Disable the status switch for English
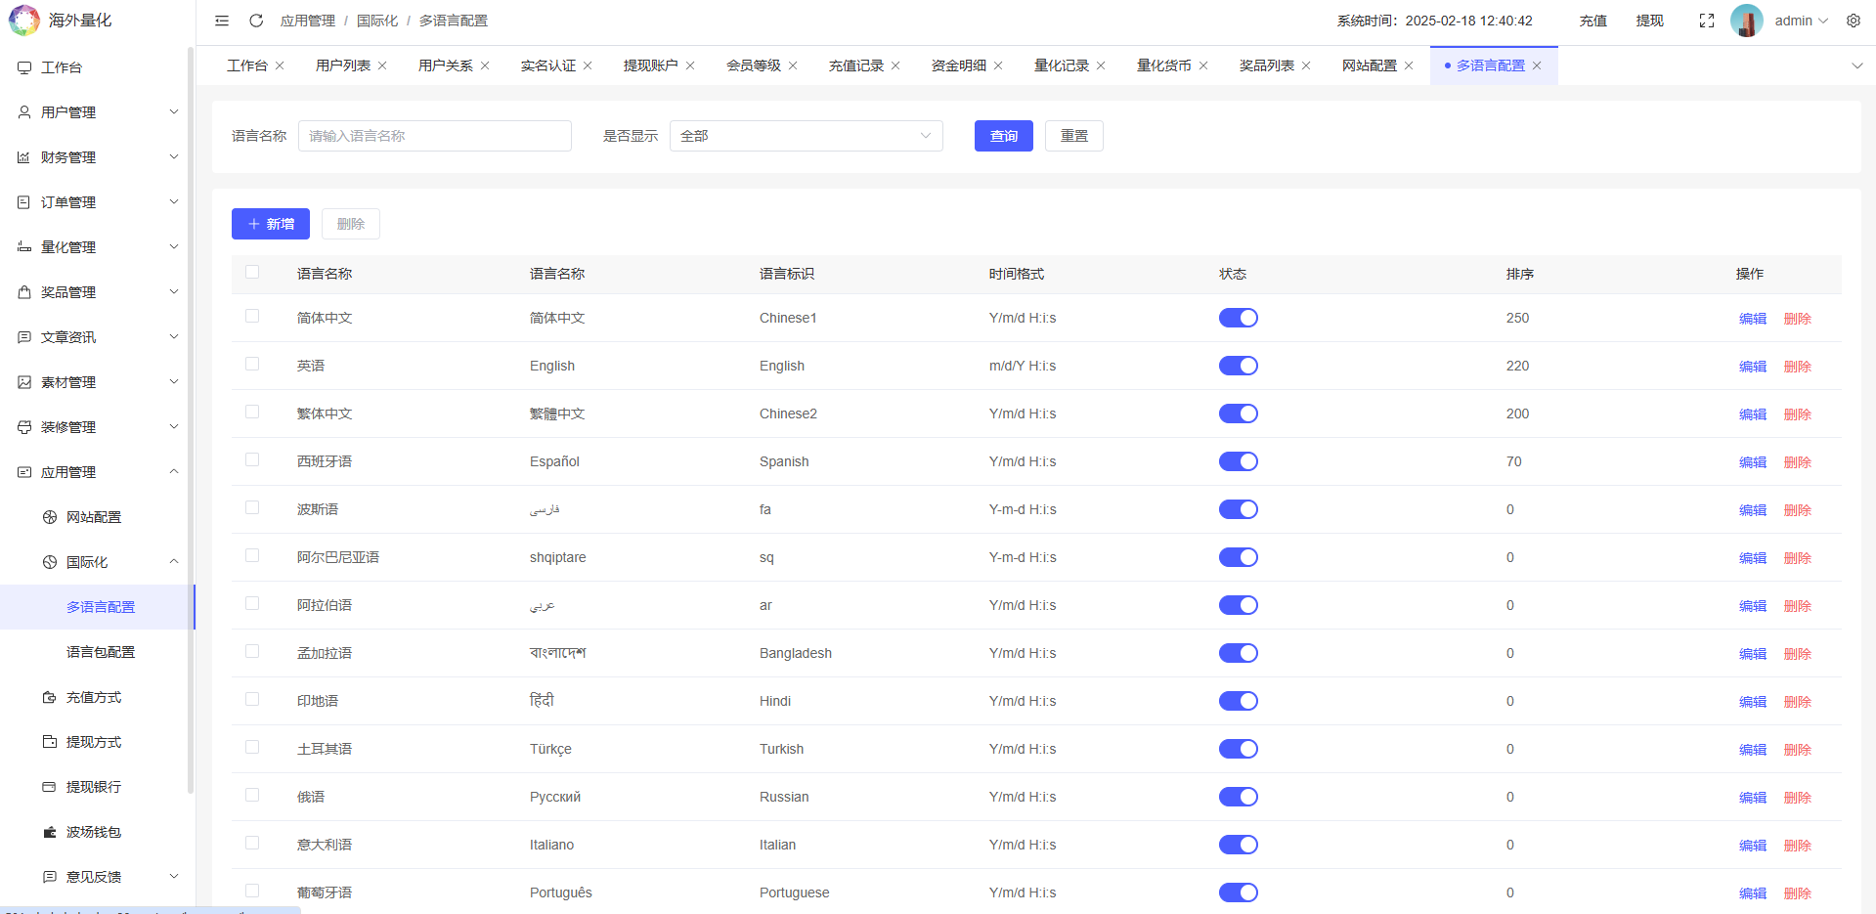Image resolution: width=1876 pixels, height=914 pixels. coord(1238,365)
